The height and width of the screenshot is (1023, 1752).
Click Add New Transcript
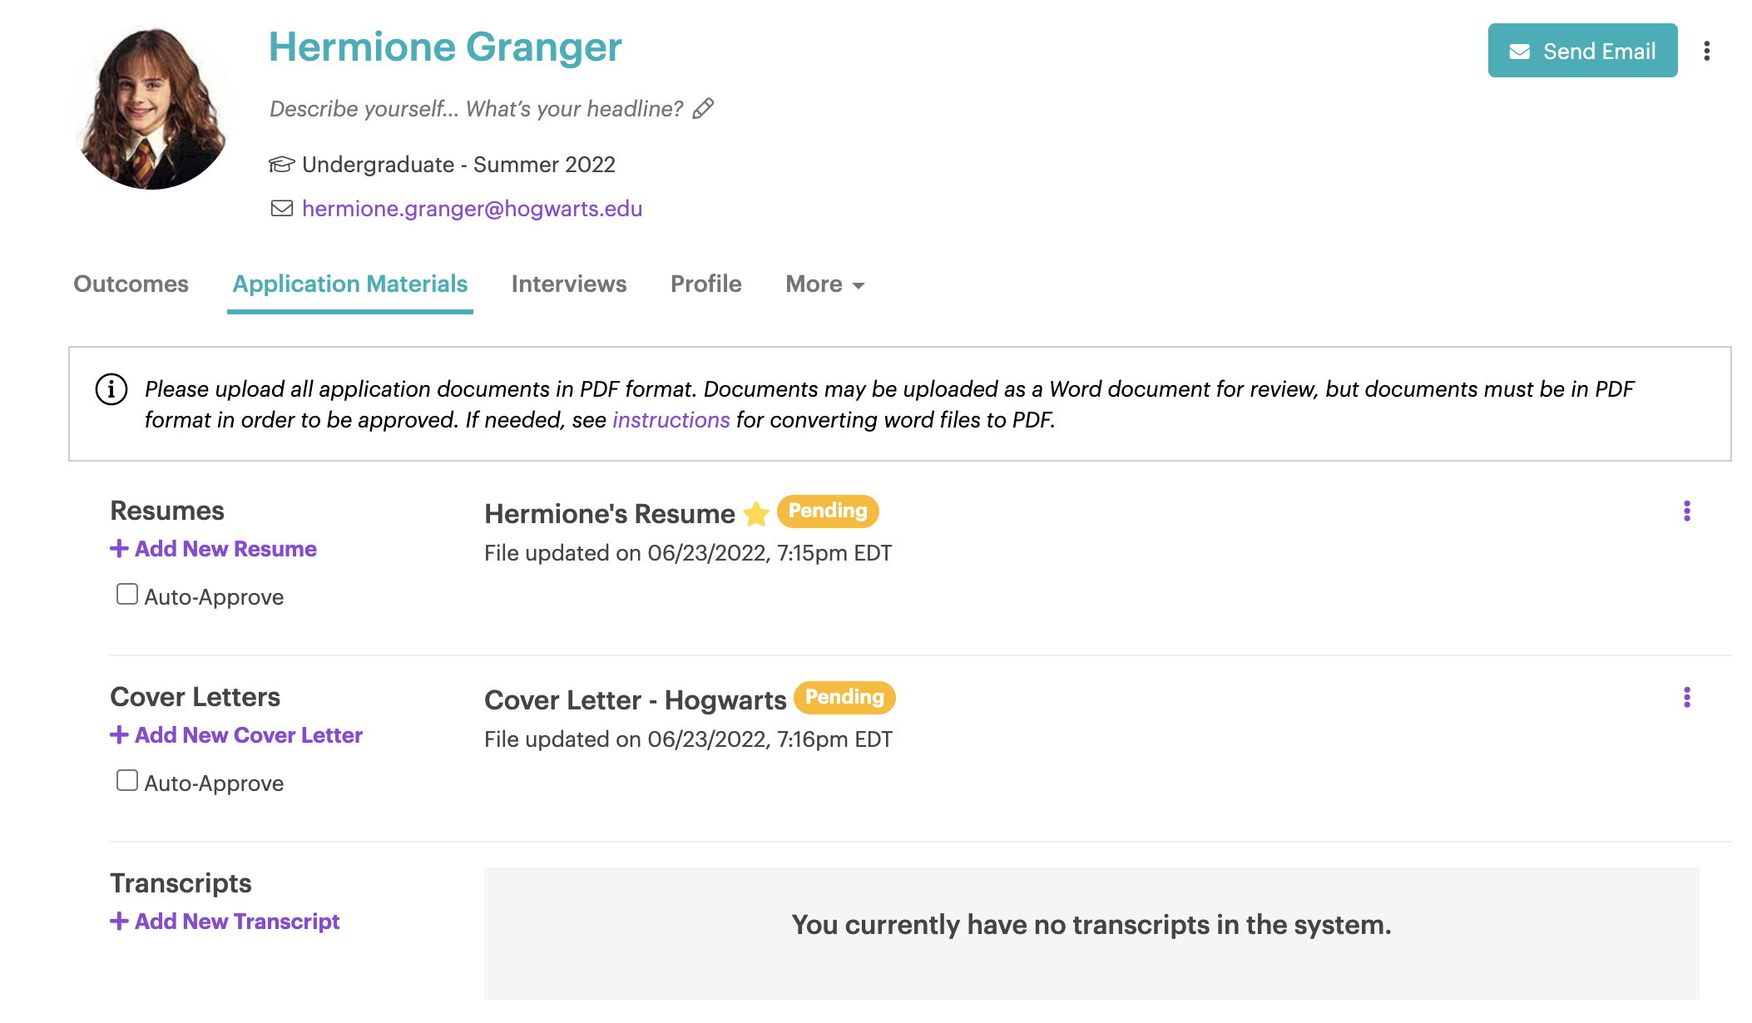coord(225,922)
